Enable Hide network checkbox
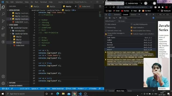The image size is (172, 96). [106, 24]
